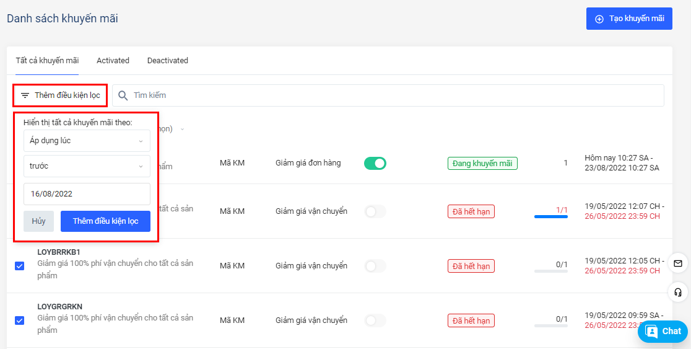Click the blue Thêm điều kiện lọc button
The height and width of the screenshot is (349, 691).
[105, 221]
